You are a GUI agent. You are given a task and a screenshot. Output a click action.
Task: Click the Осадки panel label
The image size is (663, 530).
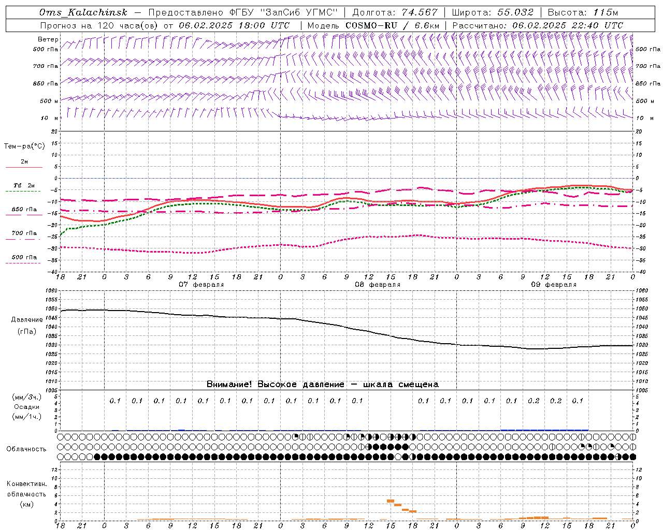click(x=27, y=407)
